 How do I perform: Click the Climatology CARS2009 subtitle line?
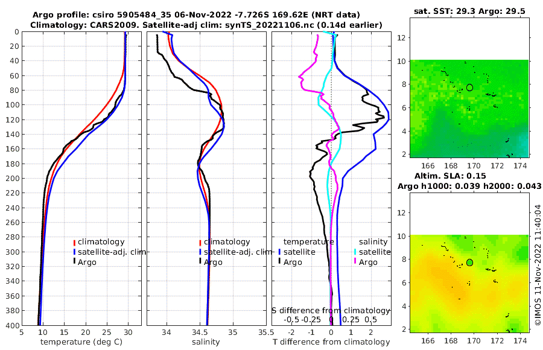206,25
